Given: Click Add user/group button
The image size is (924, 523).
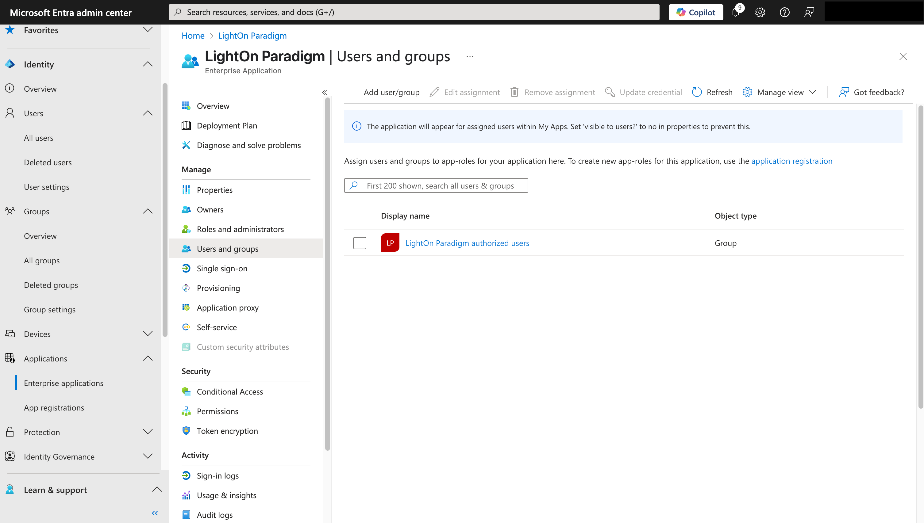Looking at the screenshot, I should click(384, 92).
